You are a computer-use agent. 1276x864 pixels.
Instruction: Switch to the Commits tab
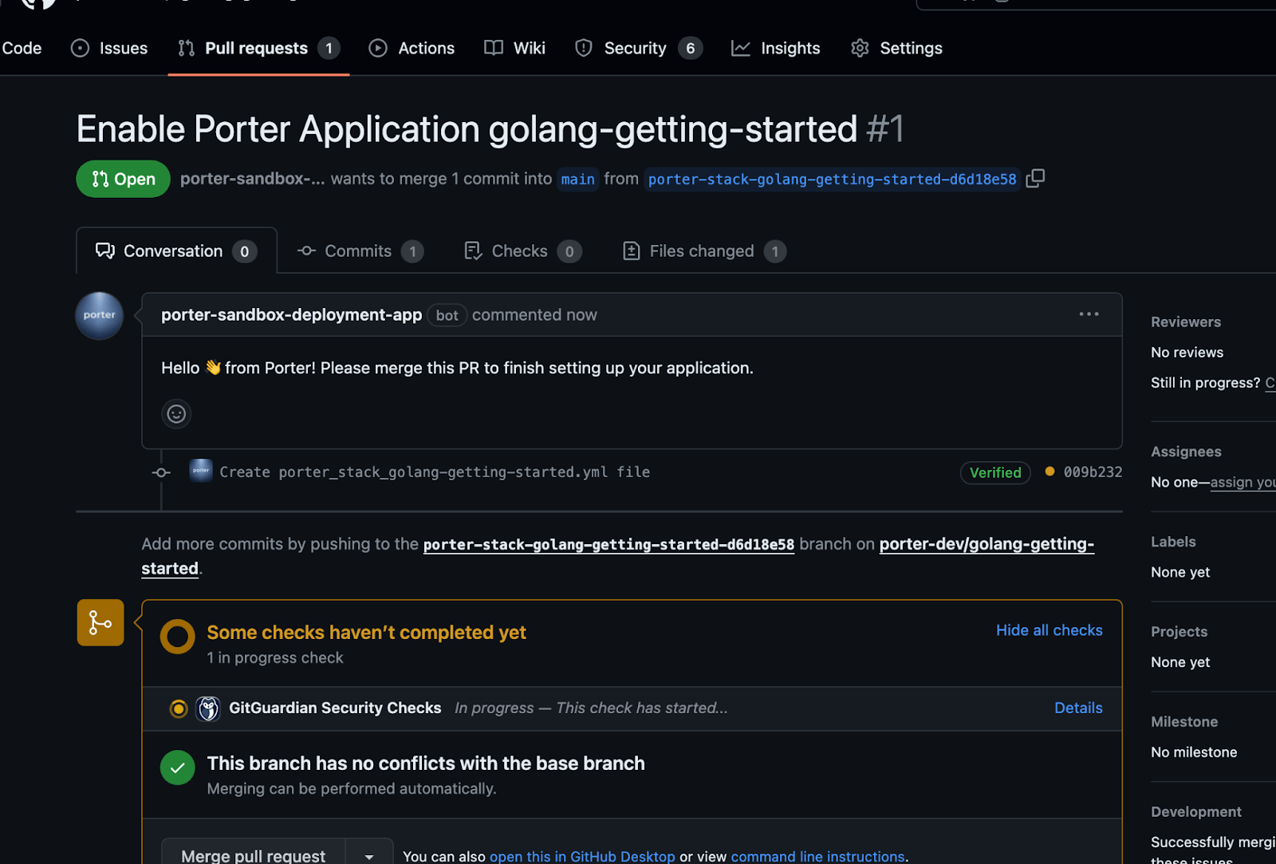point(360,251)
